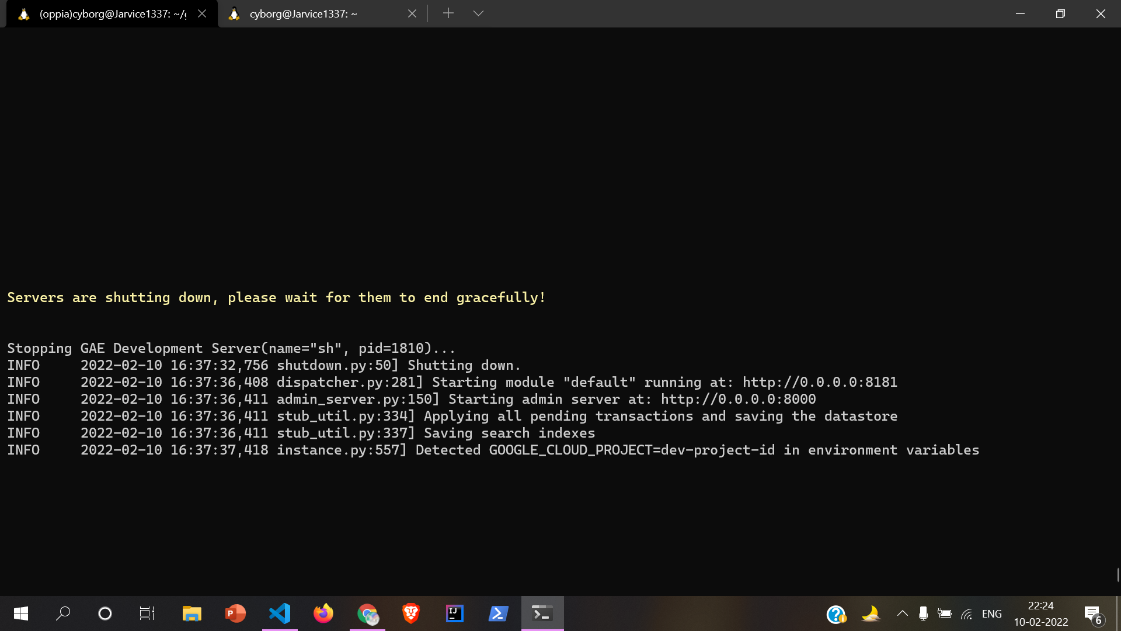Switch to Visual Studio Code
Viewport: 1121px width, 631px height.
tap(280, 613)
